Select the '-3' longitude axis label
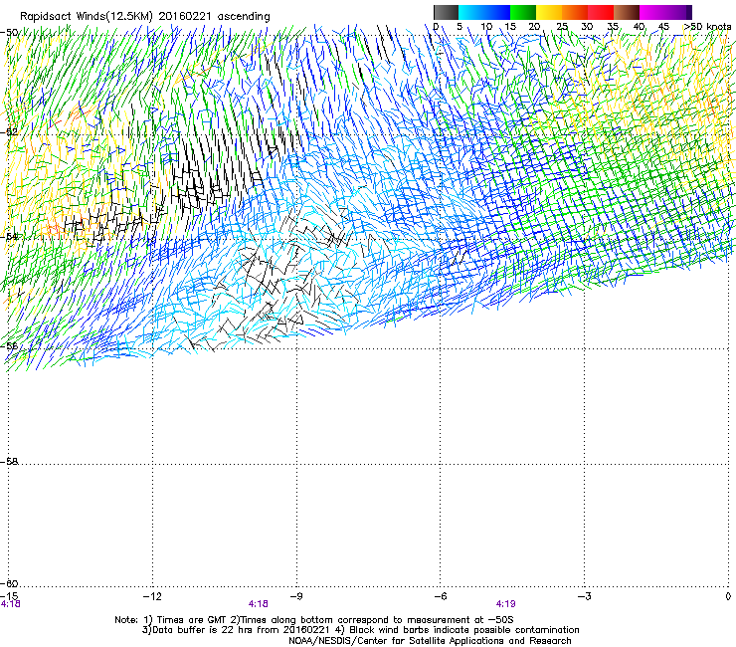 pos(584,596)
